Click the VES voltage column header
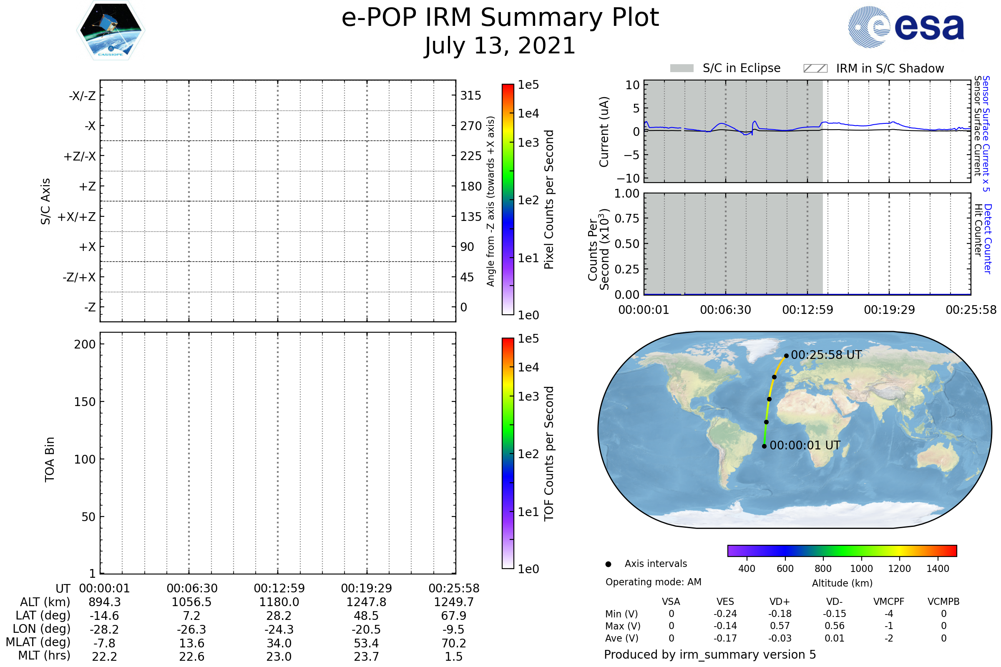This screenshot has width=1001, height=667. (x=725, y=602)
